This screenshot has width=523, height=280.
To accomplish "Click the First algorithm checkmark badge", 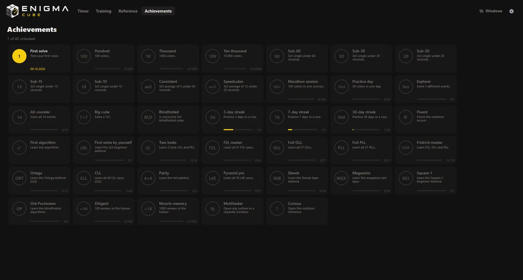I will pos(19,148).
